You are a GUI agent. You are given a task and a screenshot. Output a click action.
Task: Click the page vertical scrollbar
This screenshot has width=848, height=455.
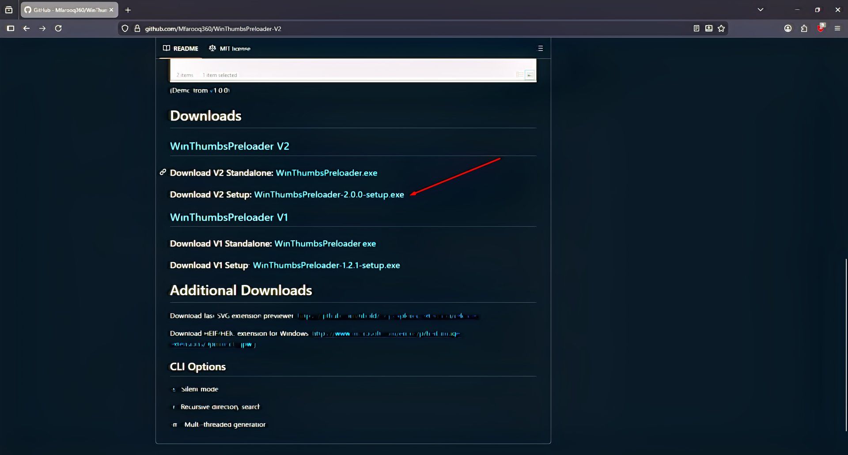846,345
